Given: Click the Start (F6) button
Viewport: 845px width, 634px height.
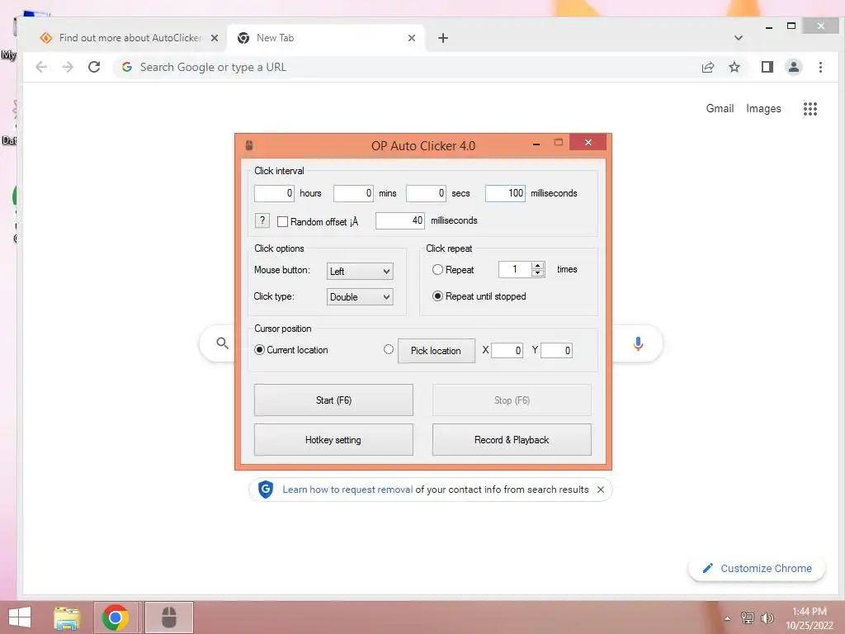Looking at the screenshot, I should click(333, 400).
